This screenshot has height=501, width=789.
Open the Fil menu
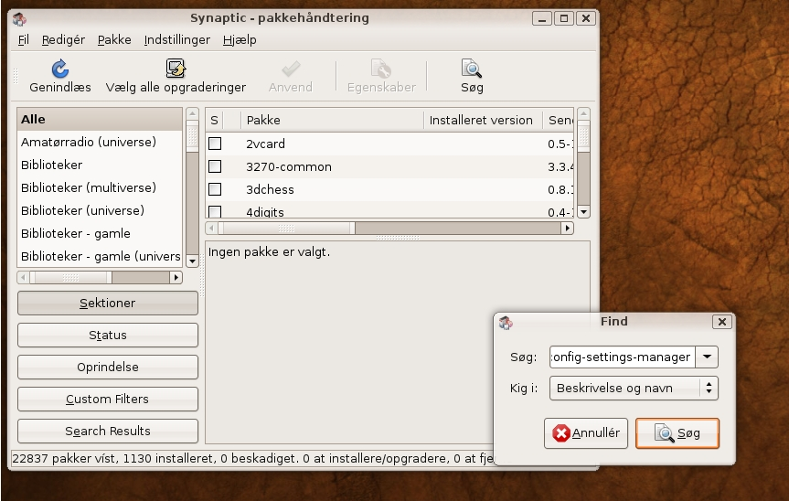point(24,39)
